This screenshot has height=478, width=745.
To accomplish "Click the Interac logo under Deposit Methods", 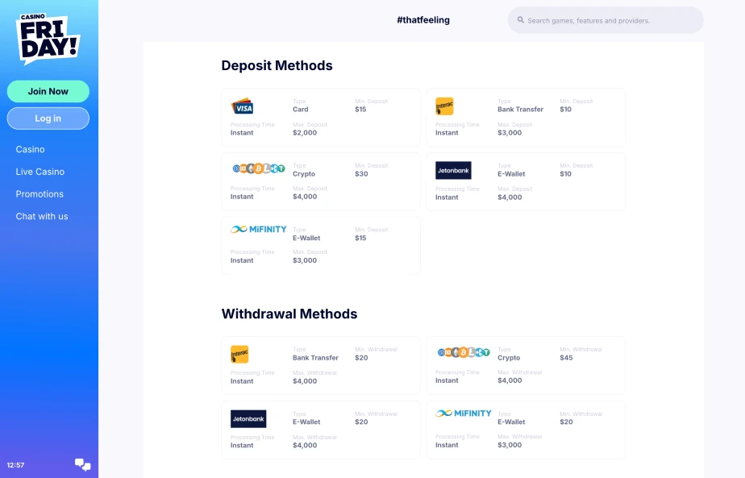I will click(x=444, y=106).
